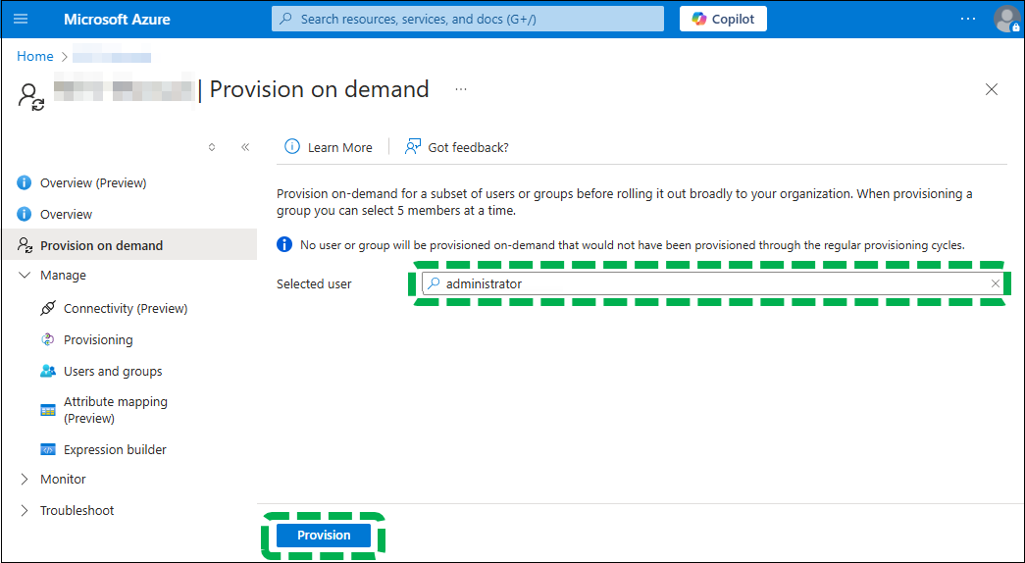Open the user account avatar
The height and width of the screenshot is (563, 1025).
[x=1006, y=19]
